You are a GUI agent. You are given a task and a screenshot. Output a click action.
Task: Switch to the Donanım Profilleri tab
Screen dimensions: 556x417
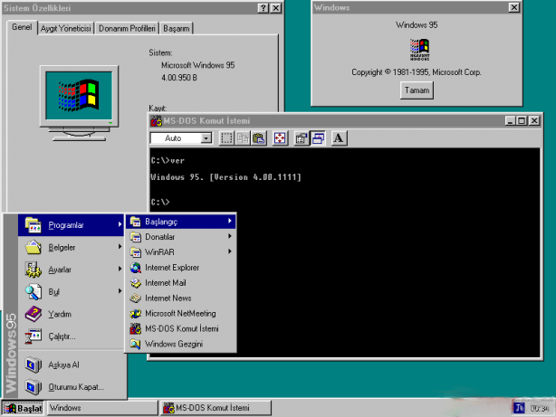click(127, 28)
